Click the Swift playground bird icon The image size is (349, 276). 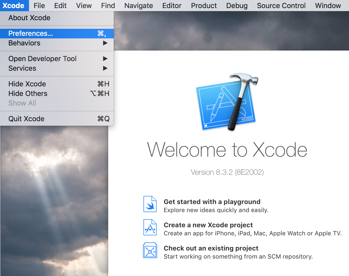(x=150, y=204)
